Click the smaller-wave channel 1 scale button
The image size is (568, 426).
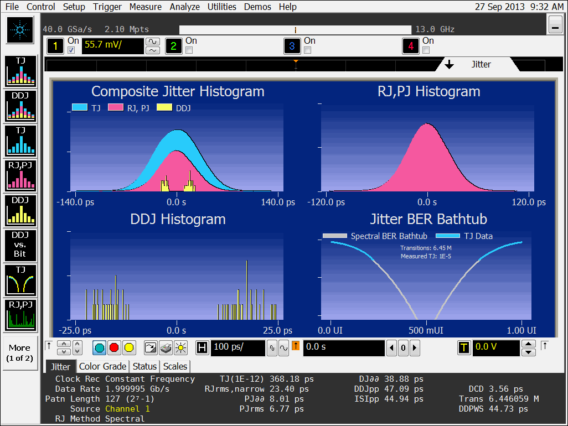tap(153, 50)
